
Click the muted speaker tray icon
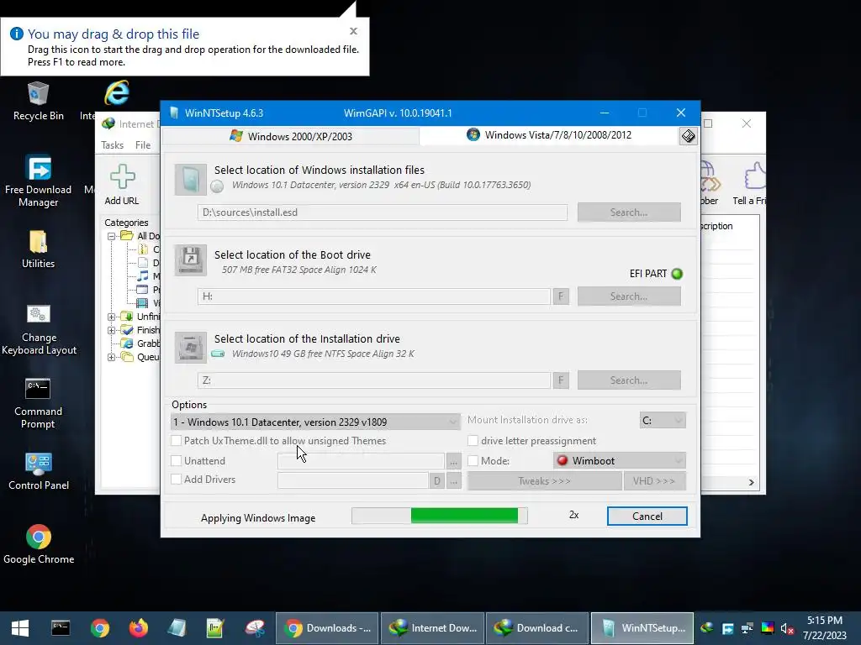click(x=787, y=628)
